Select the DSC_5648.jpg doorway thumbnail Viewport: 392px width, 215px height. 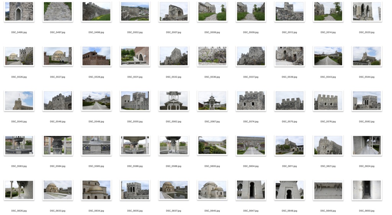tap(289, 190)
